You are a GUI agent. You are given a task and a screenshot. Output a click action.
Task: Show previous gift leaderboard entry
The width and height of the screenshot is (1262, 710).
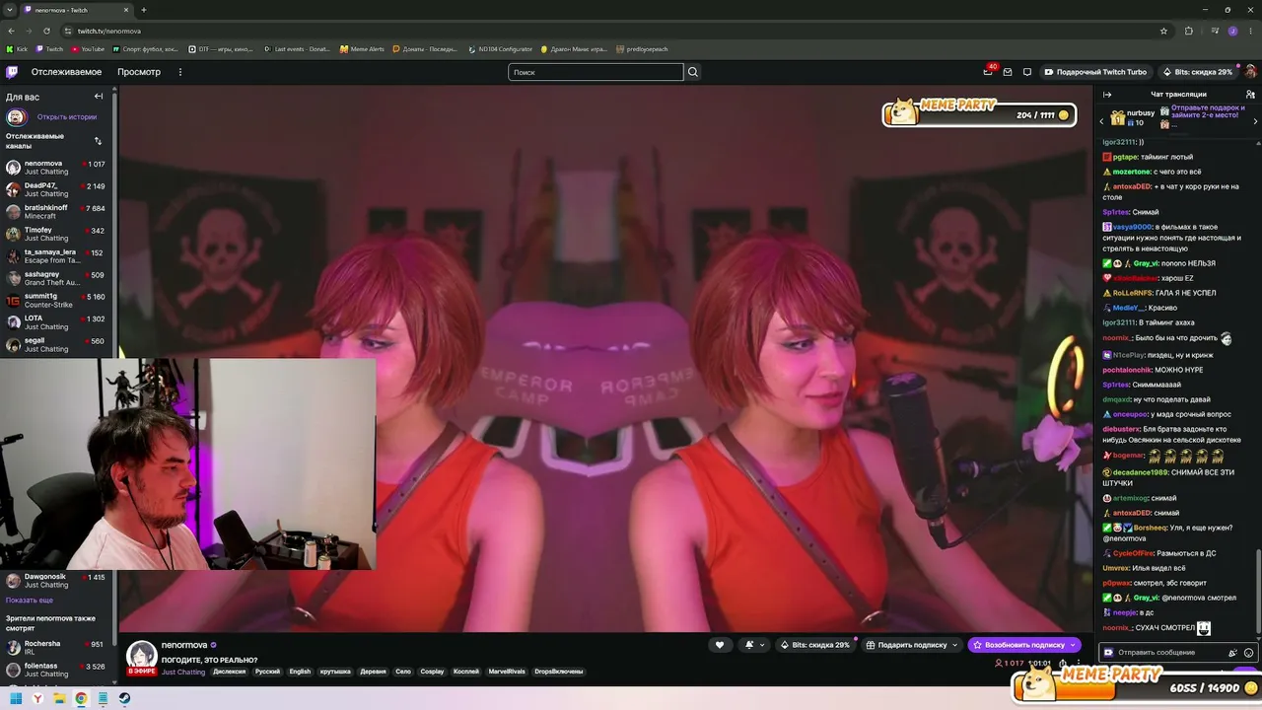coord(1102,120)
